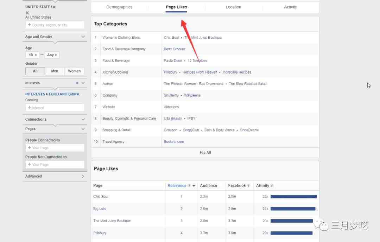
Task: Open Big Lots in Page Likes table
Action: pos(100,209)
